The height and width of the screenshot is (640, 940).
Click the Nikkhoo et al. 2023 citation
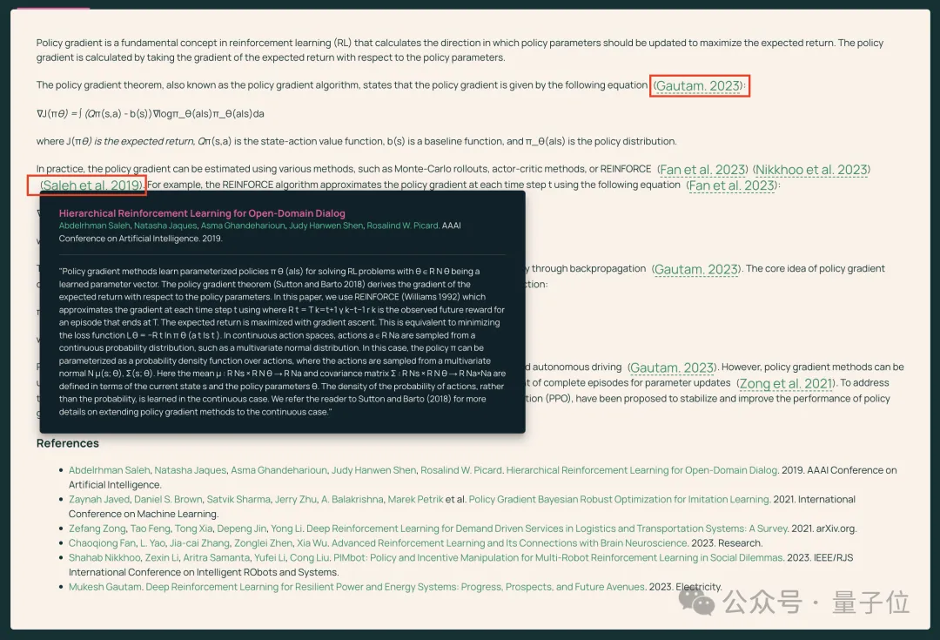click(x=811, y=170)
